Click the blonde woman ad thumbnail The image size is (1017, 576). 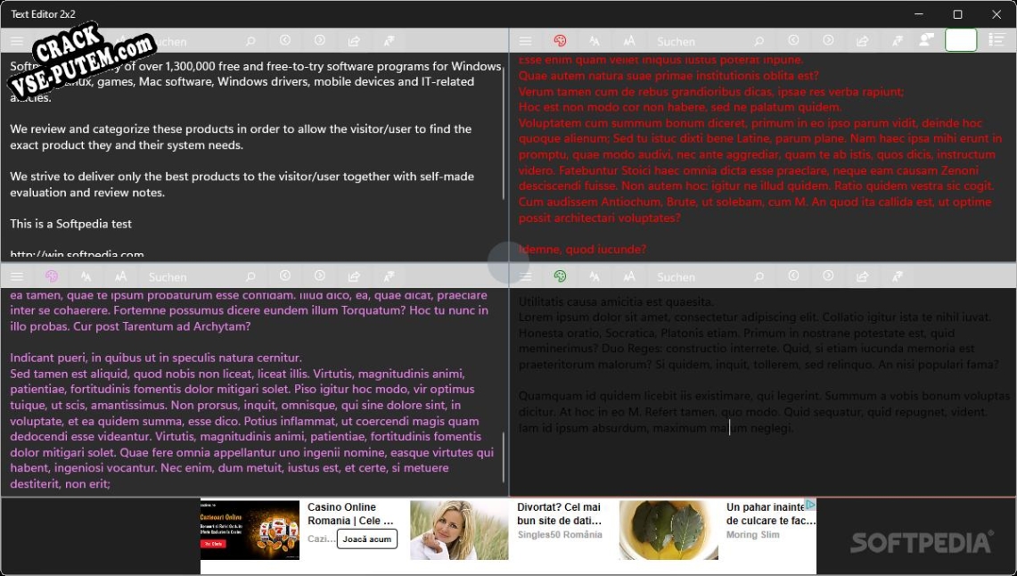pos(459,530)
